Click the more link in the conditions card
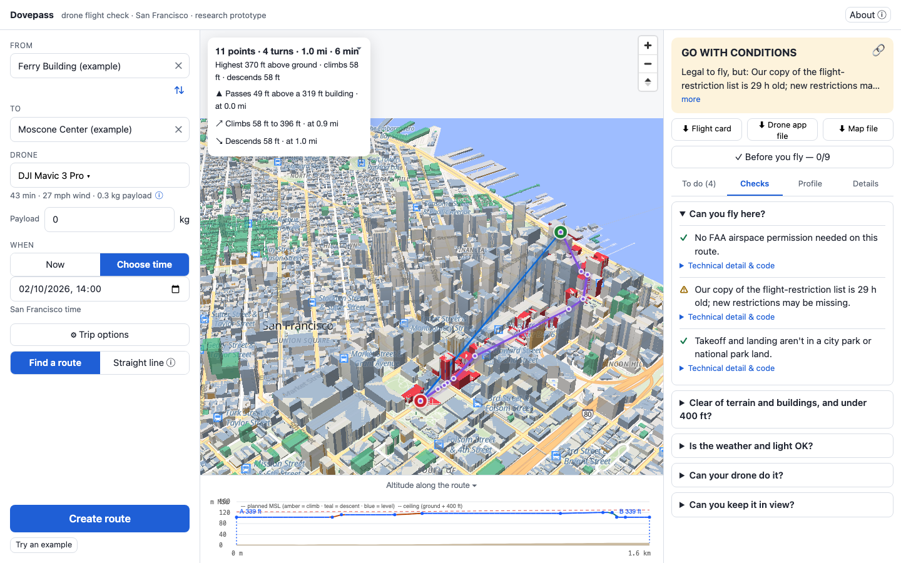Viewport: 901px width, 563px height. (x=691, y=99)
